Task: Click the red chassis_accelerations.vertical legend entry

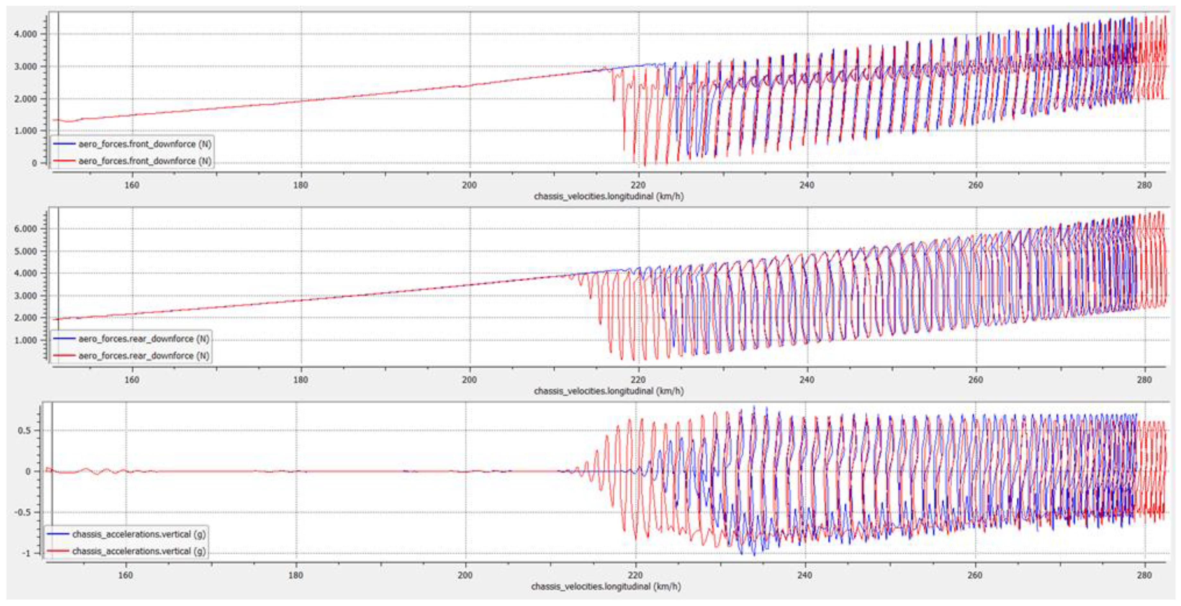Action: 139,551
